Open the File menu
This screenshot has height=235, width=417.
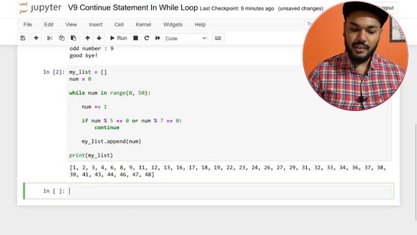click(x=27, y=25)
